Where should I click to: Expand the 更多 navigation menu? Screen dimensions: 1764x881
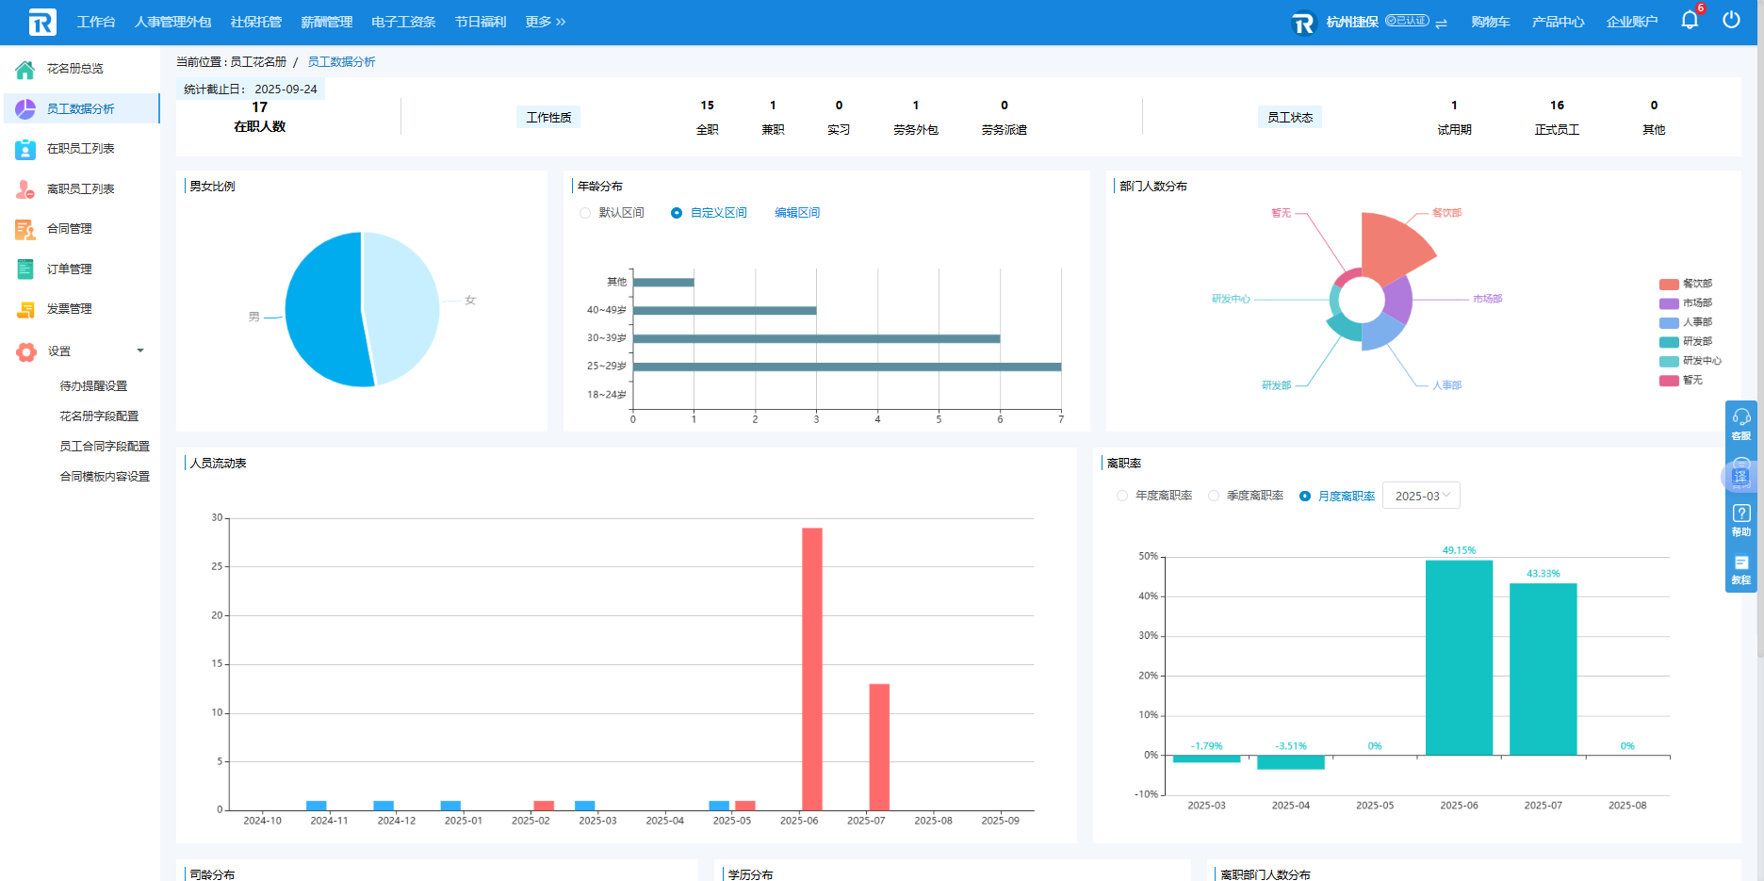coord(545,22)
